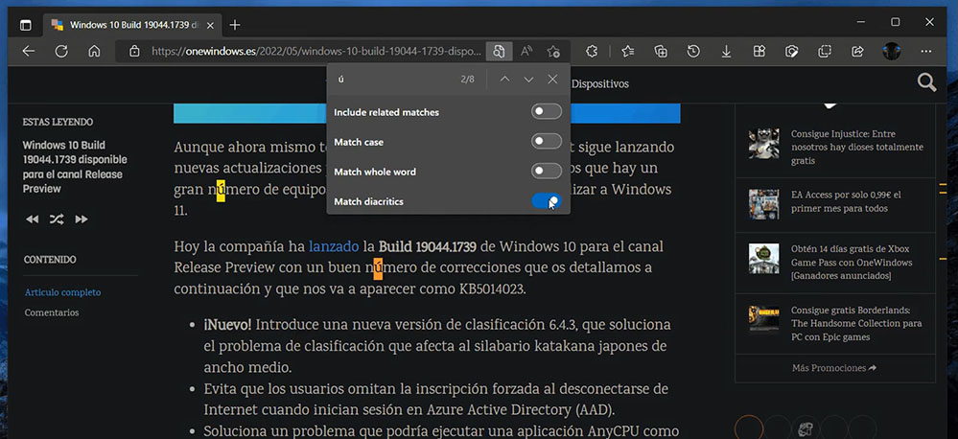
Task: Open the profile avatar menu
Action: pos(892,52)
